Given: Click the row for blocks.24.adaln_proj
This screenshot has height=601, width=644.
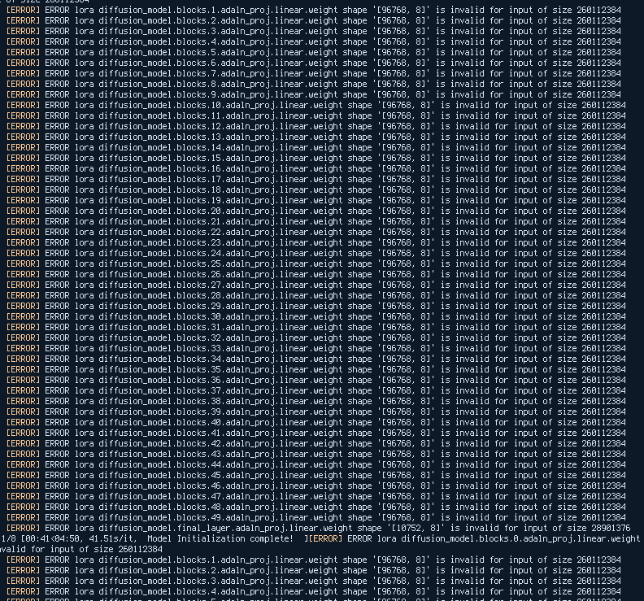Looking at the screenshot, I should (x=315, y=254).
